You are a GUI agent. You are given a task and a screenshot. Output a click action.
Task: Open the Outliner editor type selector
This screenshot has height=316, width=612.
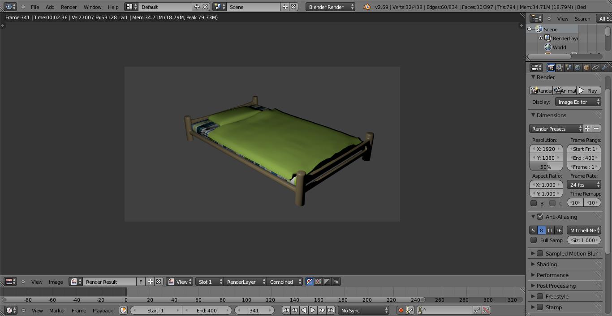(x=536, y=18)
